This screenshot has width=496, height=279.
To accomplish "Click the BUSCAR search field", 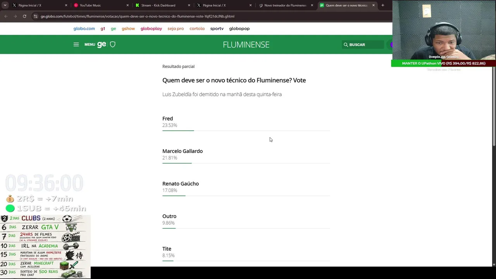I will point(363,45).
